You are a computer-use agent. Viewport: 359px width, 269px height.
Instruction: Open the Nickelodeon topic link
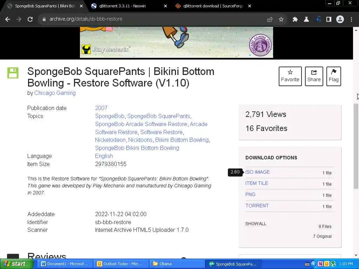point(110,140)
